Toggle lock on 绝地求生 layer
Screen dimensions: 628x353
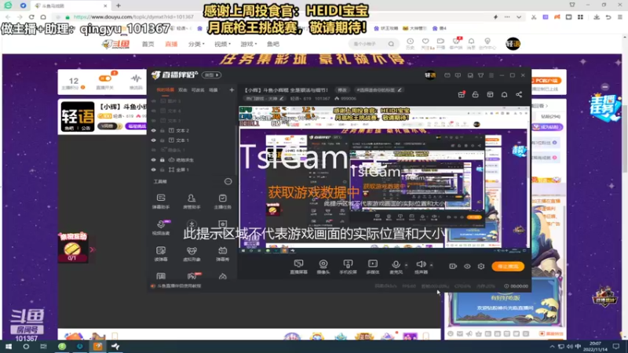pyautogui.click(x=162, y=160)
